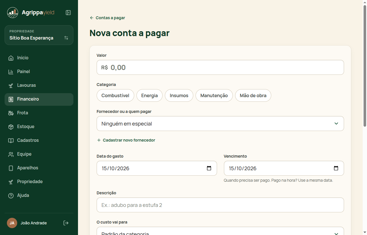
Task: Click the Frota tractor icon
Action: (11, 113)
